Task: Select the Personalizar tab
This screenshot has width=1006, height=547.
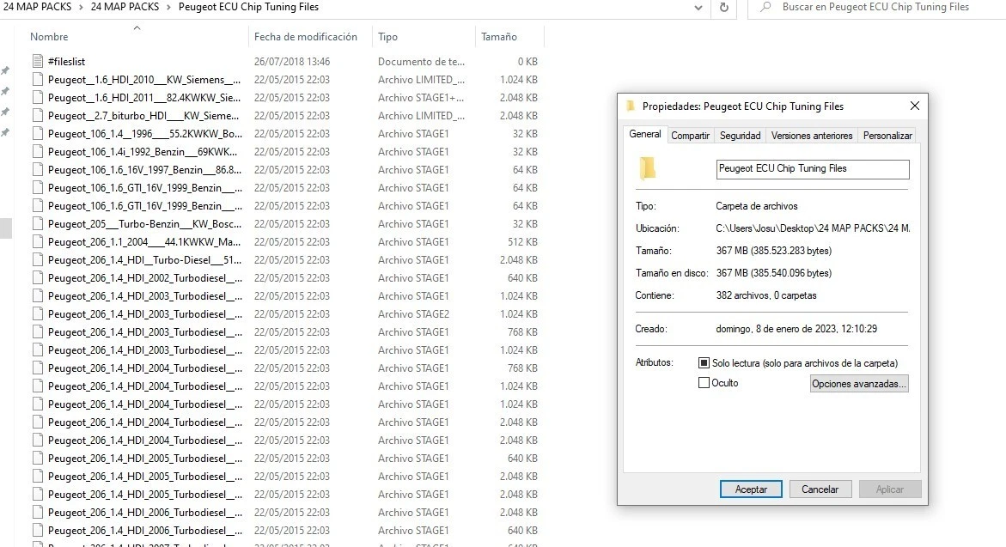Action: (887, 136)
